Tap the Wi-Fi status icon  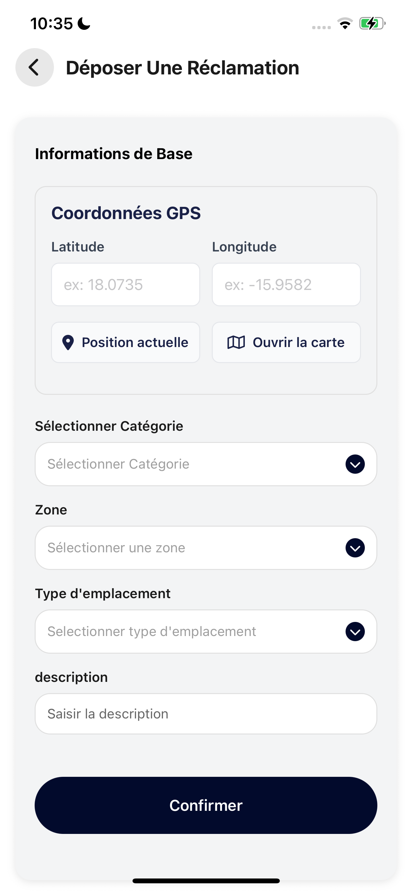[345, 23]
